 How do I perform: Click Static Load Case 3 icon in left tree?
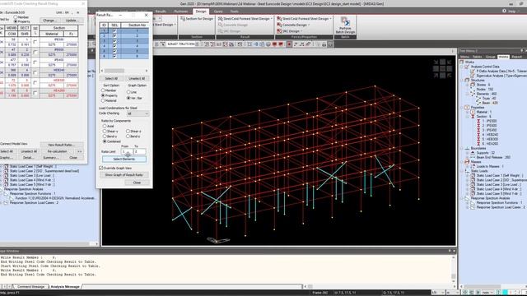point(6,175)
